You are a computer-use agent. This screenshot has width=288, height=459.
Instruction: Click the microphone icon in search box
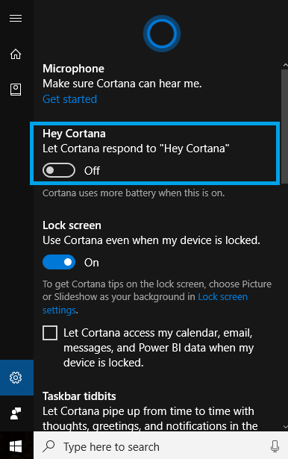pyautogui.click(x=275, y=447)
